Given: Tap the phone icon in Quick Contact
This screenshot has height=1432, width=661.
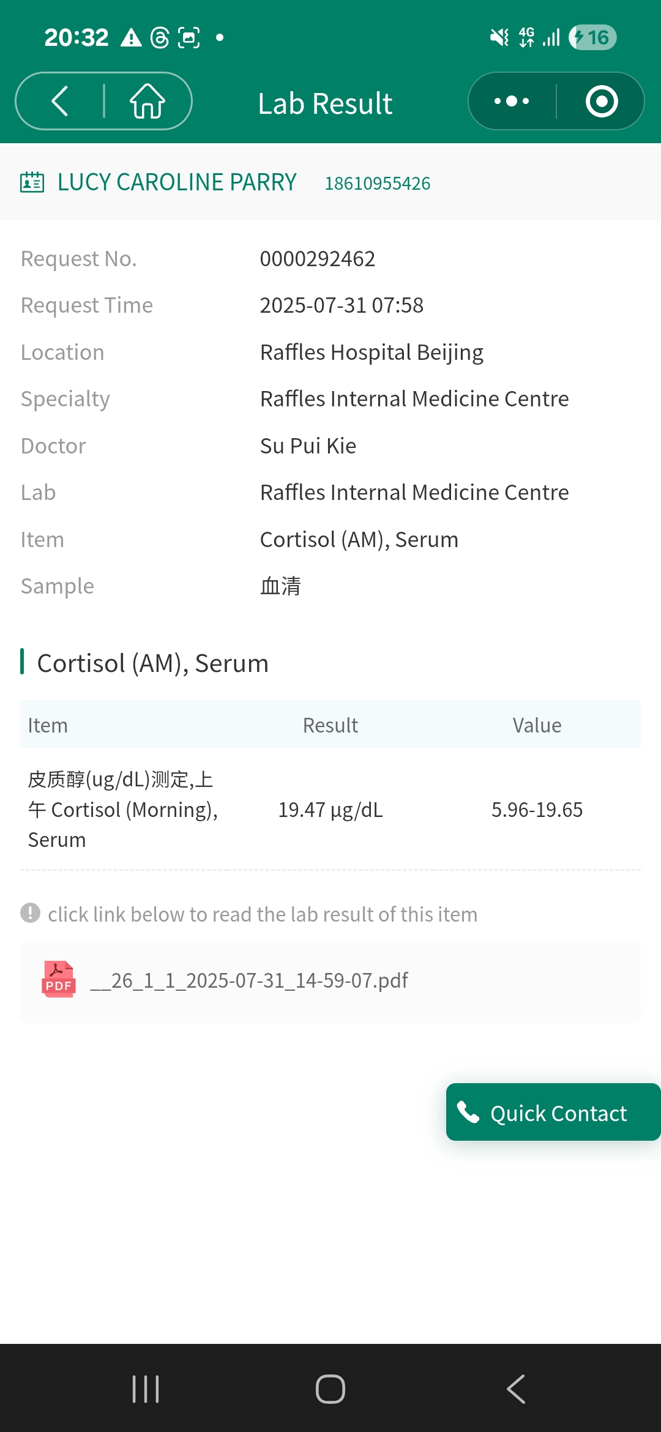Looking at the screenshot, I should click(x=468, y=1112).
